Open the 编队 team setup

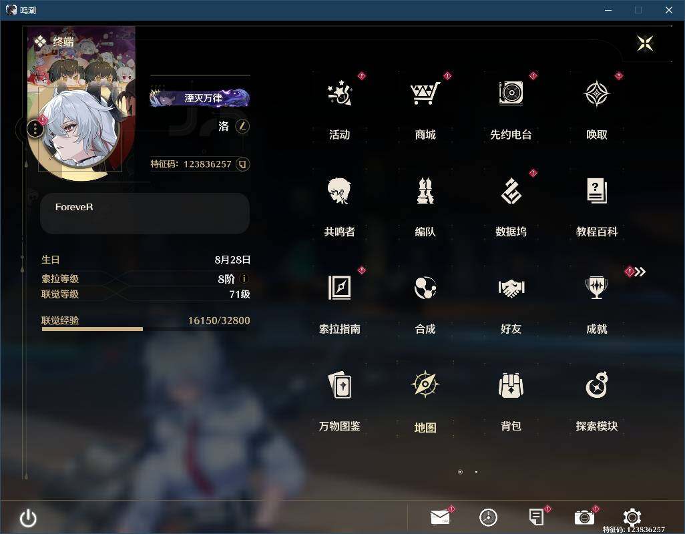click(x=425, y=205)
